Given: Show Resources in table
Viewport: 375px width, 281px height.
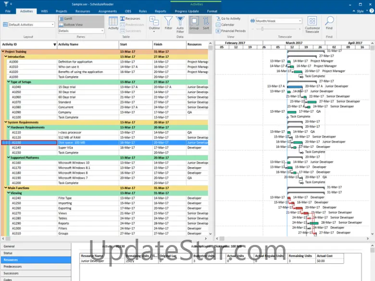Looking at the screenshot, I should pyautogui.click(x=130, y=18).
